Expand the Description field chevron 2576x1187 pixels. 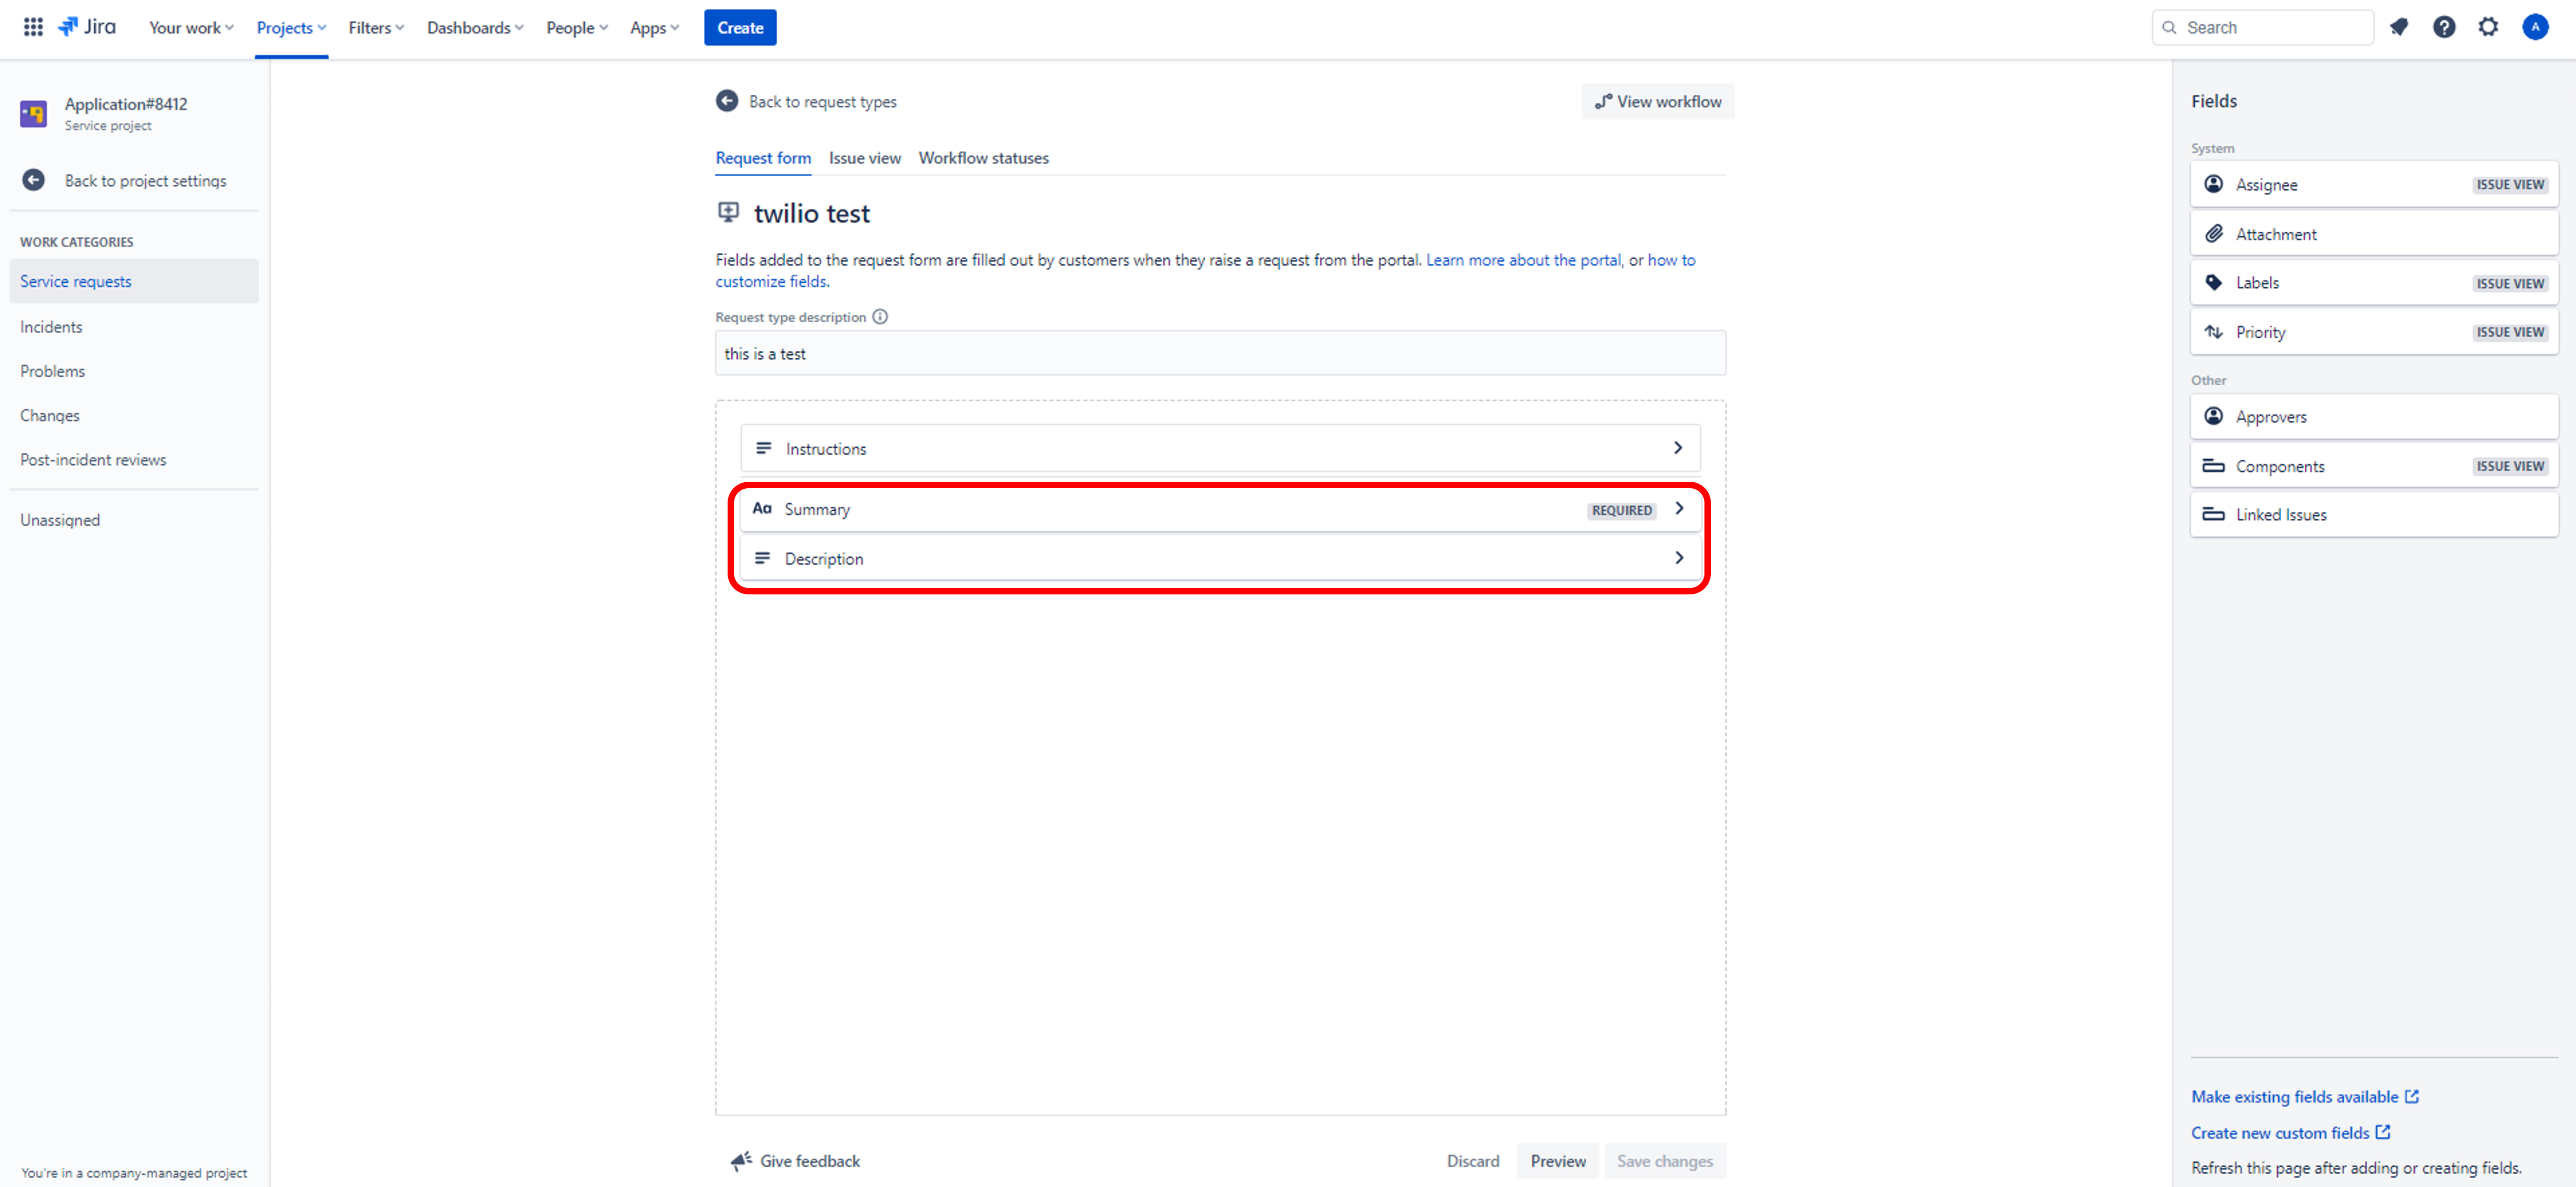point(1679,558)
